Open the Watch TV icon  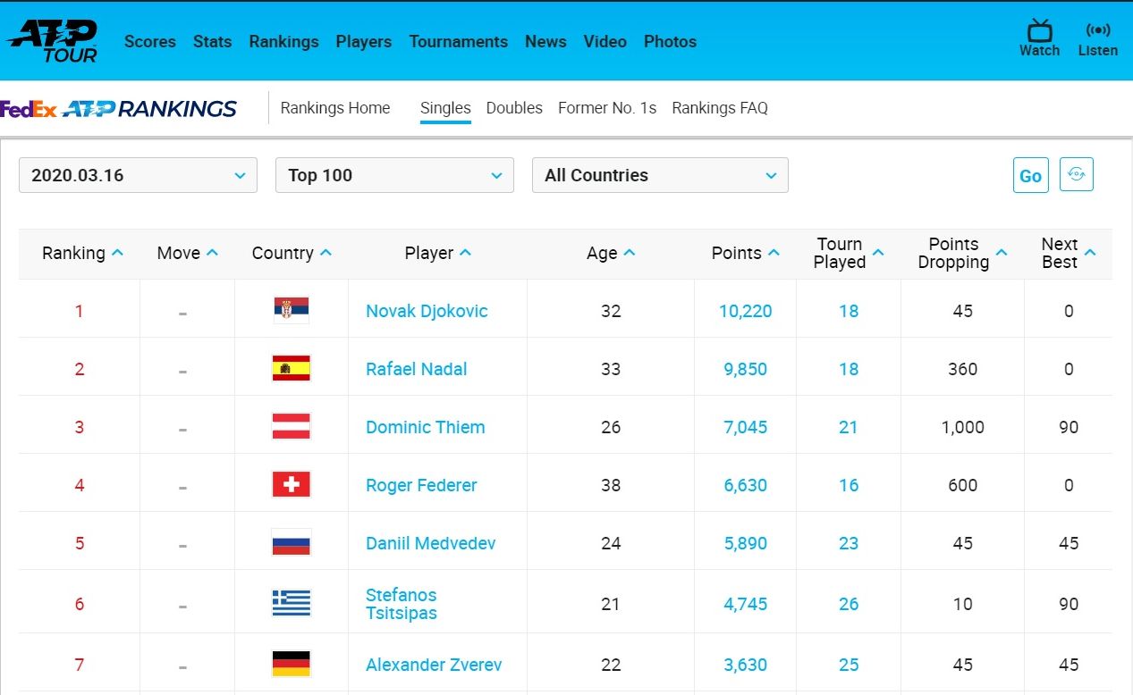pyautogui.click(x=1039, y=39)
